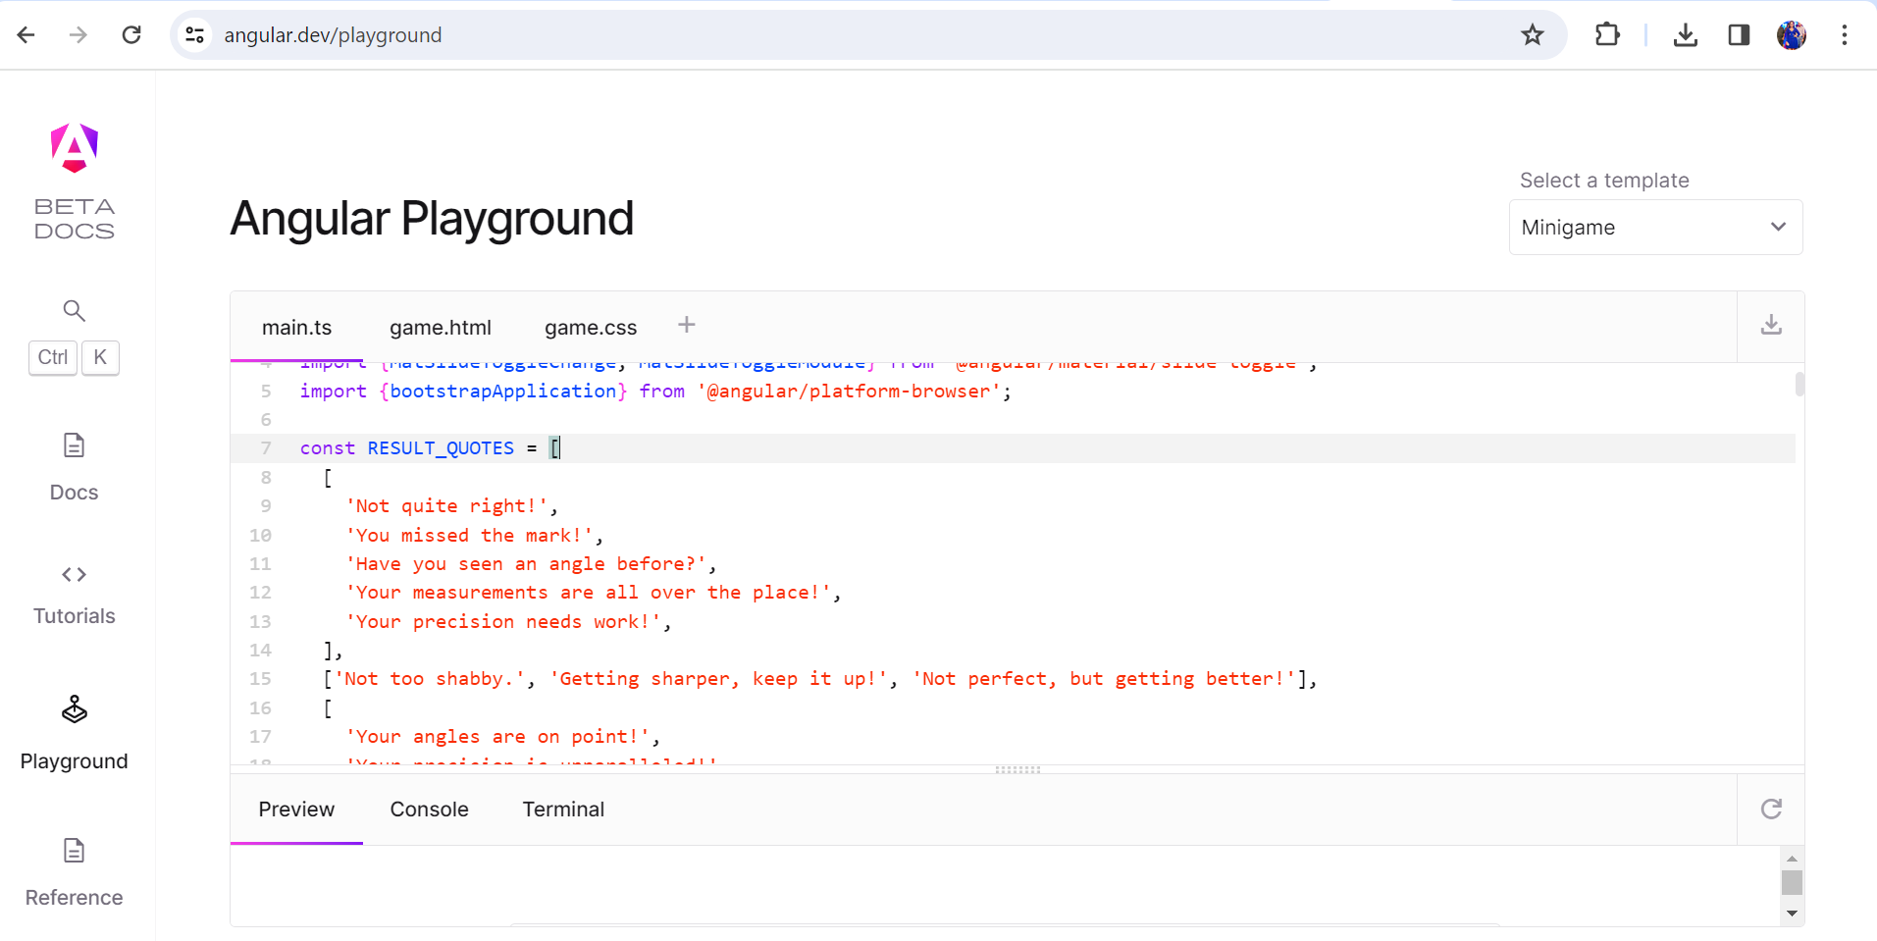
Task: Reload the page in the browser
Action: [131, 35]
